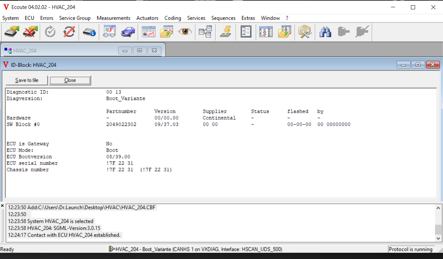
Task: Open the Extras menu
Action: (248, 18)
